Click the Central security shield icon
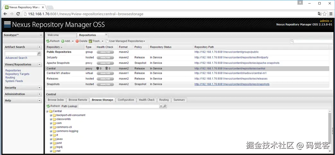The image size is (335, 155). tap(98, 68)
